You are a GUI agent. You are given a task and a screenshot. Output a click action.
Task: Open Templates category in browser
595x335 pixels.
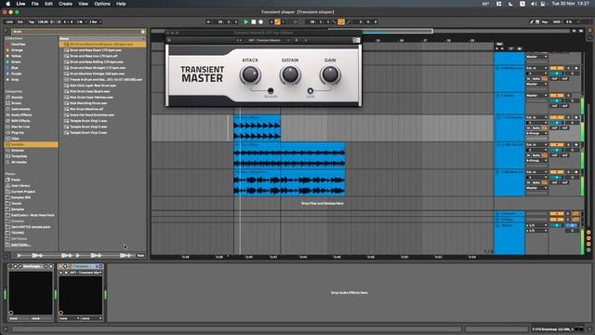(19, 156)
